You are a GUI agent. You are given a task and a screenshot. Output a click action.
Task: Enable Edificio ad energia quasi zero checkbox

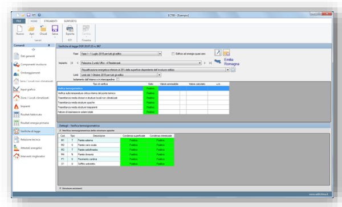[x=173, y=54]
